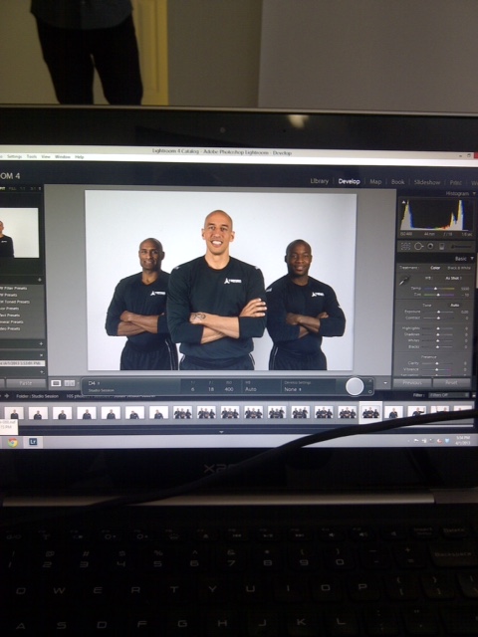Switch to Loupe view icon in toolbar
Viewport: 478px width, 637px height.
coord(56,383)
